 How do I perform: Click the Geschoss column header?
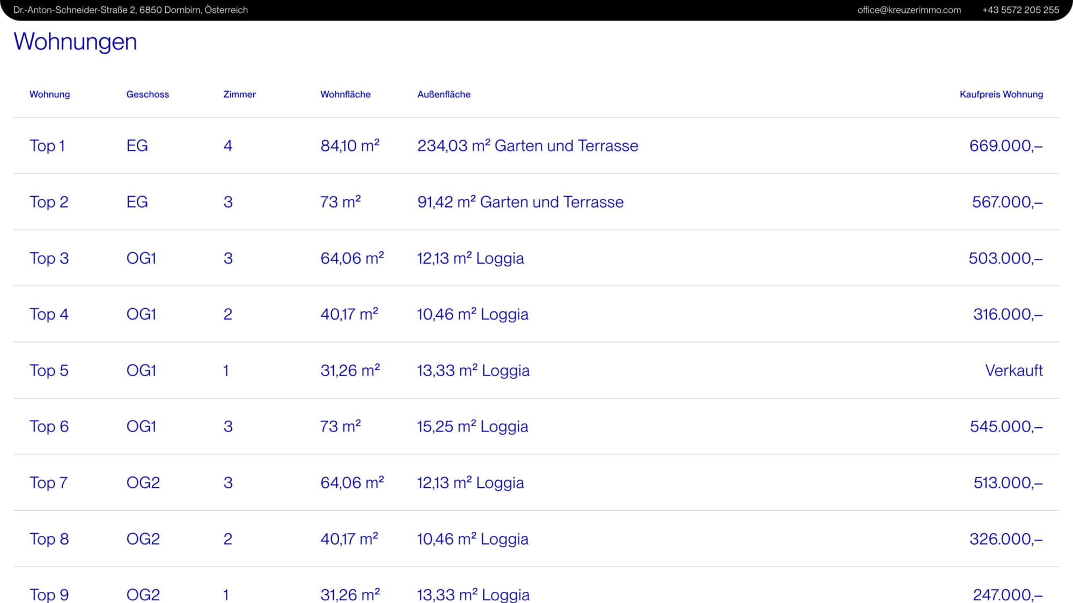[148, 94]
